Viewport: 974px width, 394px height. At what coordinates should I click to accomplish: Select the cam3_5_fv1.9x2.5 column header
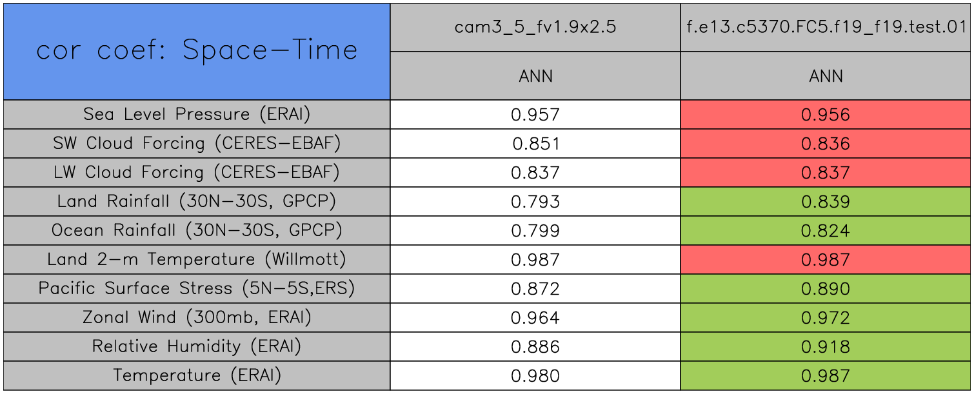tap(535, 27)
